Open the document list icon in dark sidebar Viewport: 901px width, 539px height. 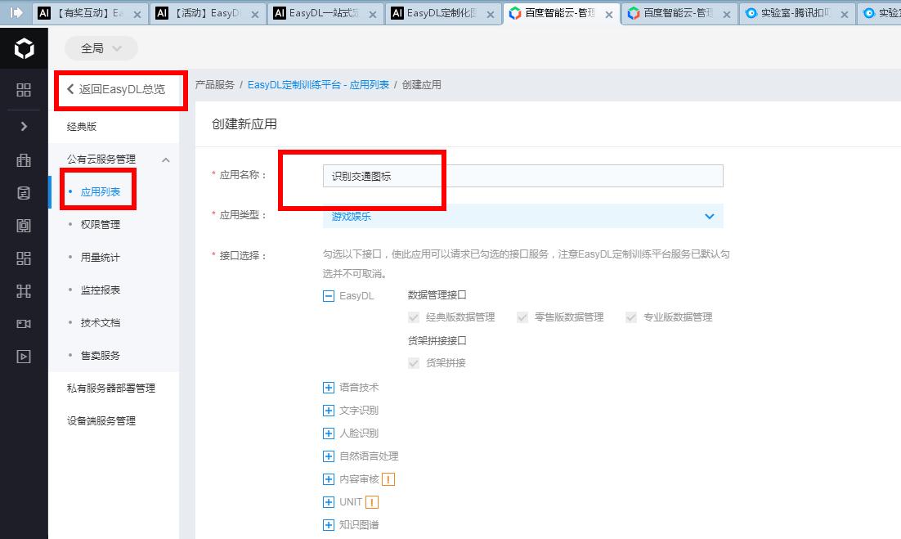coord(24,193)
